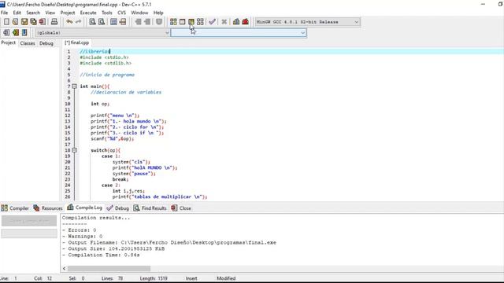
Task: Click the scanf line in the code
Action: coord(112,138)
